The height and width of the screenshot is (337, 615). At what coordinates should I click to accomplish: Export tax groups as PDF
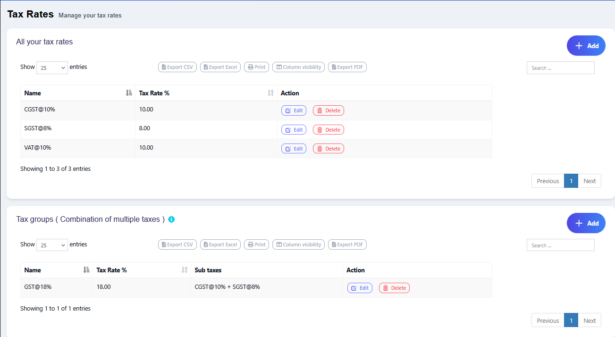click(x=347, y=244)
